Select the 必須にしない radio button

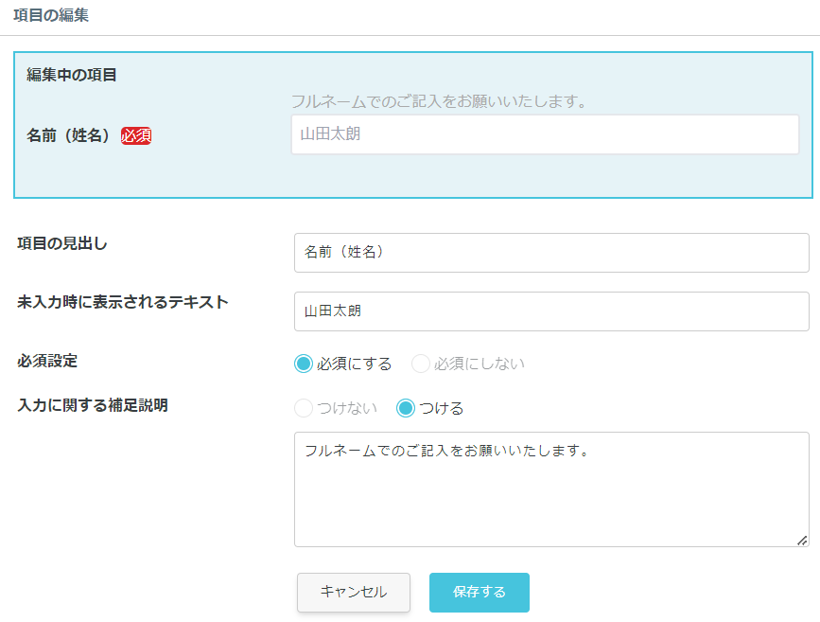421,364
